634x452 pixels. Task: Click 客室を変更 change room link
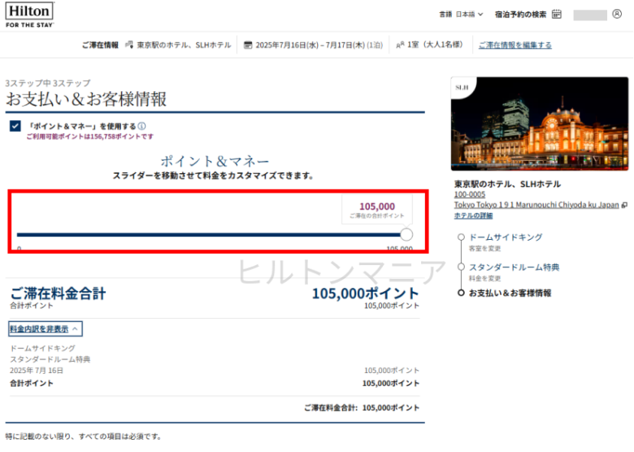484,248
